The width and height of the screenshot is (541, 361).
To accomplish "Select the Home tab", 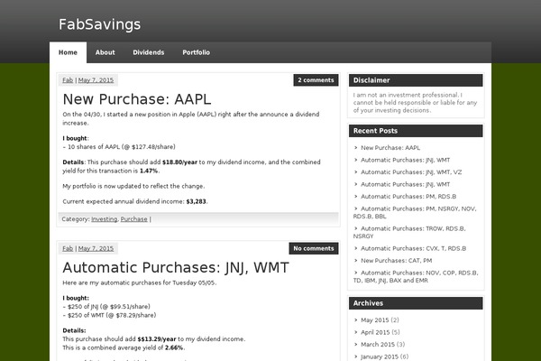I will click(x=68, y=52).
